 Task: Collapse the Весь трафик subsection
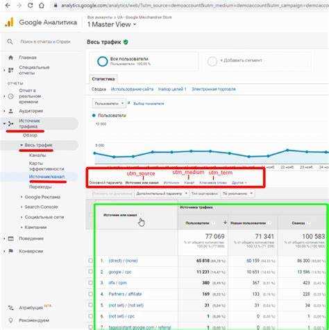coord(22,145)
